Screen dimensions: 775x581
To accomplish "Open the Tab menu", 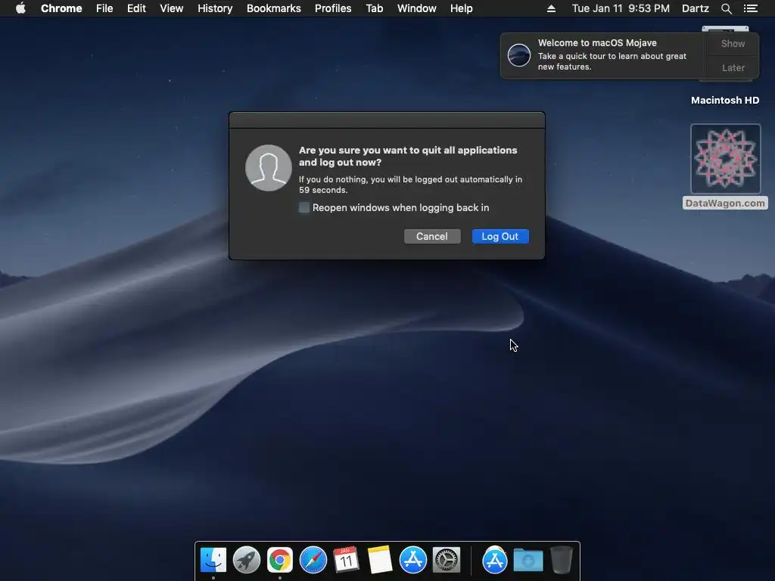I will [x=375, y=8].
